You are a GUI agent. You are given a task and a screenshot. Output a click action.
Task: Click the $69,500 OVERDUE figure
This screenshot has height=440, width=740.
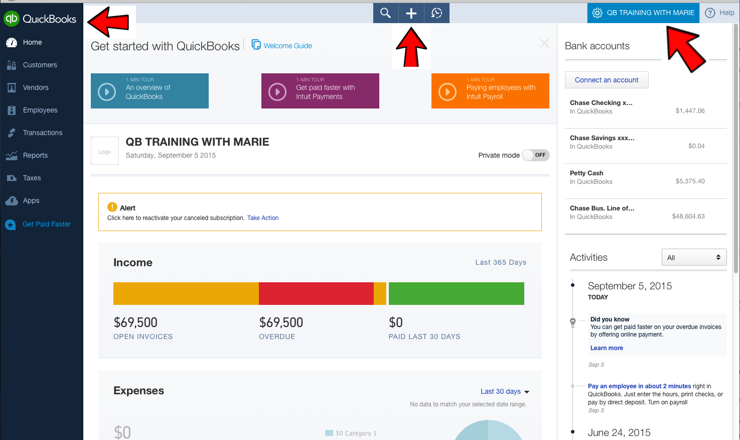[x=281, y=322]
